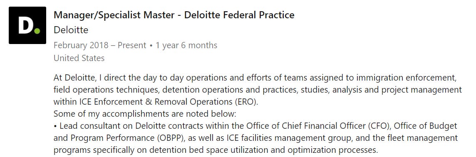Select the 1 year 6 months duration
This screenshot has height=157, width=476.
click(x=186, y=45)
